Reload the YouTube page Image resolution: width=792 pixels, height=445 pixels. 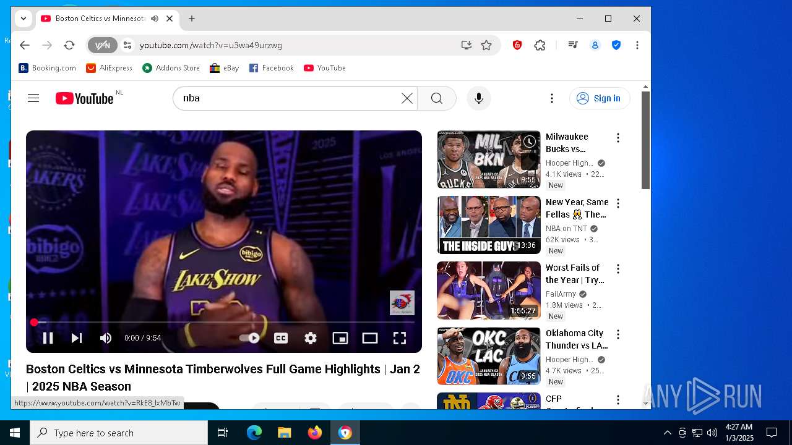[x=69, y=45]
